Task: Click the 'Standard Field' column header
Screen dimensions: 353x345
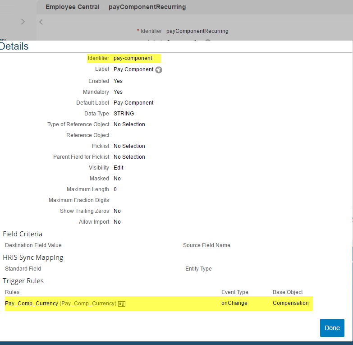Action: [23, 269]
